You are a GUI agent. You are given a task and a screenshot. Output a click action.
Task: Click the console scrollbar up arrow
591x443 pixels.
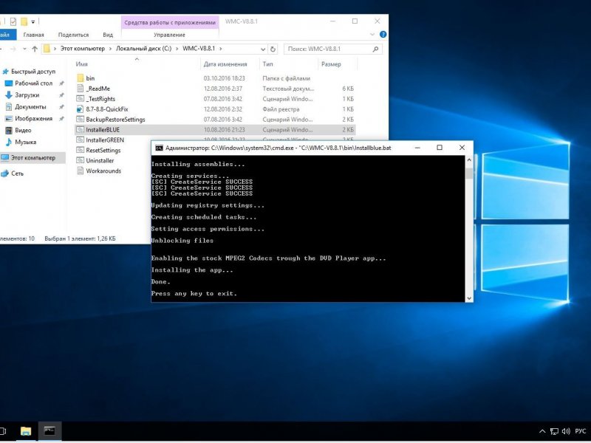tap(469, 160)
